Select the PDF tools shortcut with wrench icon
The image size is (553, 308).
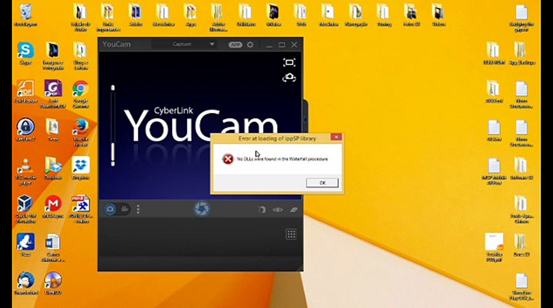click(x=80, y=209)
